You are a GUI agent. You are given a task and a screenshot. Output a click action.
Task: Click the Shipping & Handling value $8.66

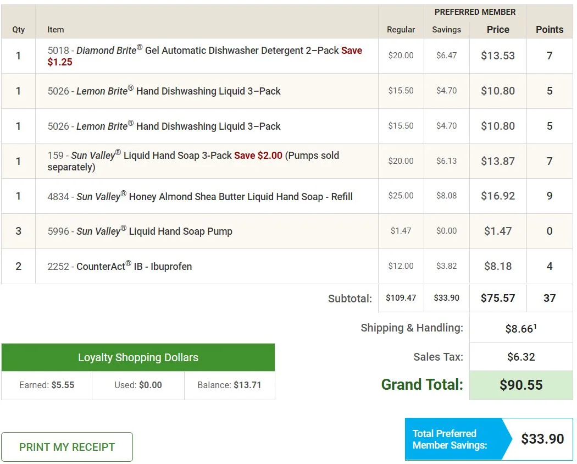pyautogui.click(x=521, y=328)
